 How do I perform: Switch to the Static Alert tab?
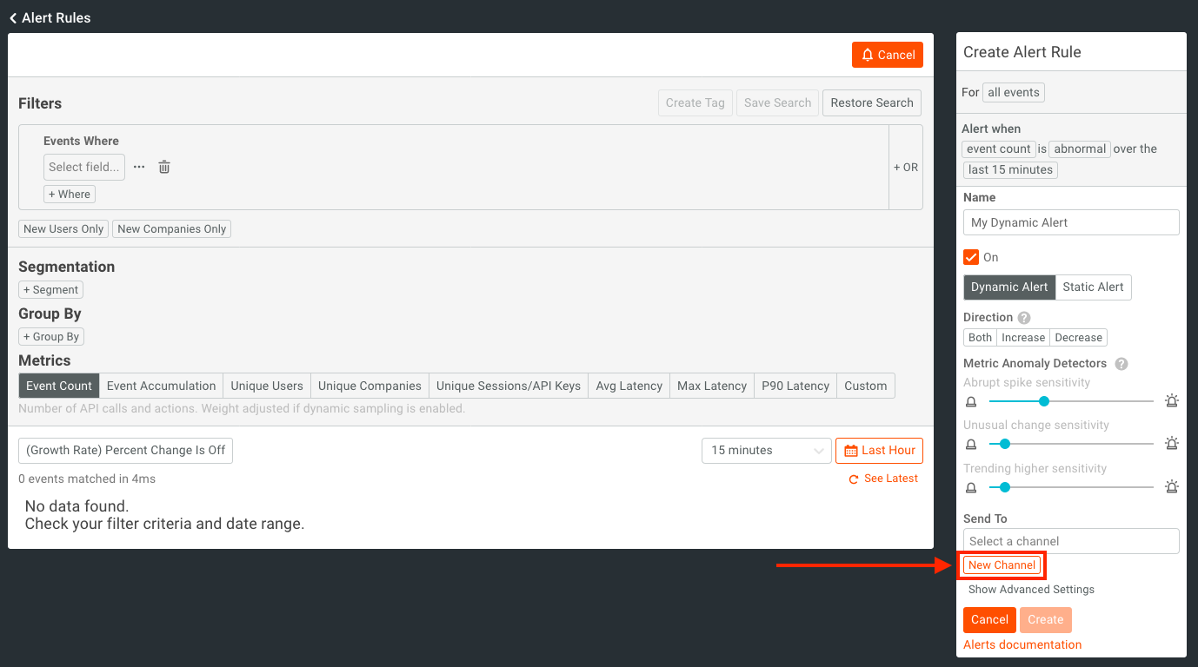(1093, 287)
